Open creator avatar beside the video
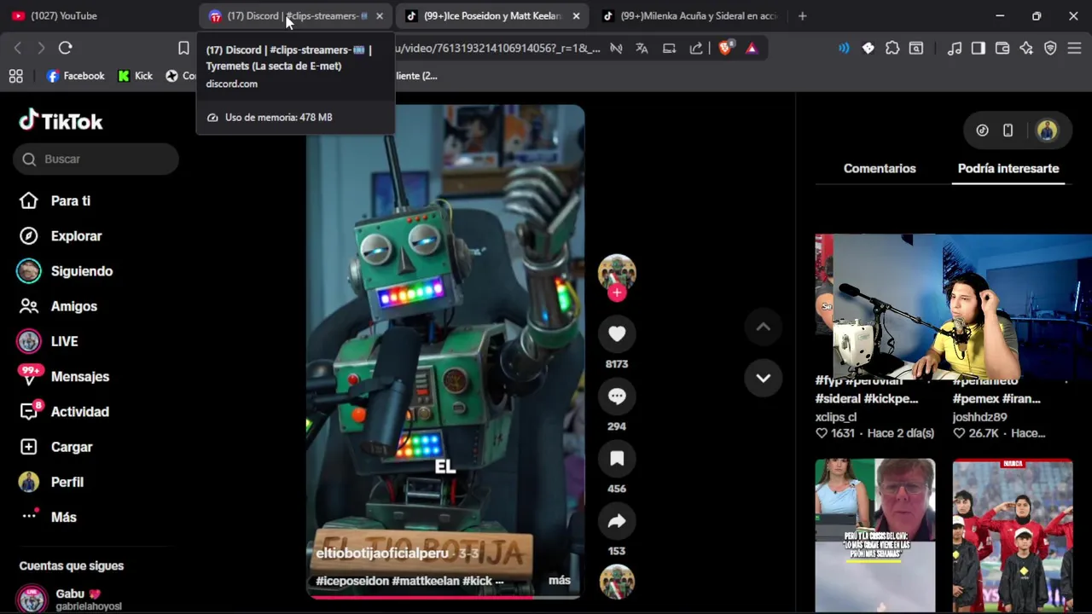Screen dimensions: 1092x614 tap(617, 271)
